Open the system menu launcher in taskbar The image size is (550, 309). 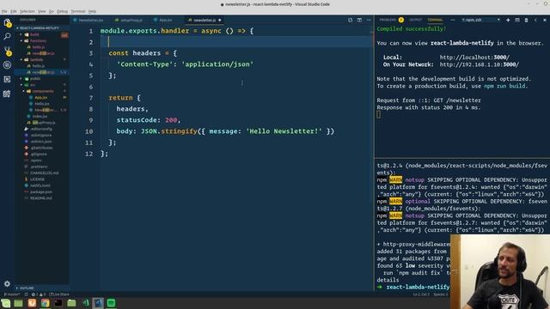point(6,303)
